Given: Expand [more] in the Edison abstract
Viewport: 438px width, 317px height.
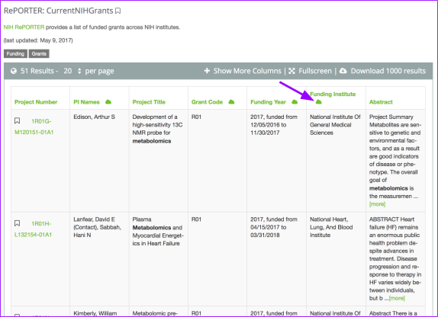Looking at the screenshot, I should [377, 204].
